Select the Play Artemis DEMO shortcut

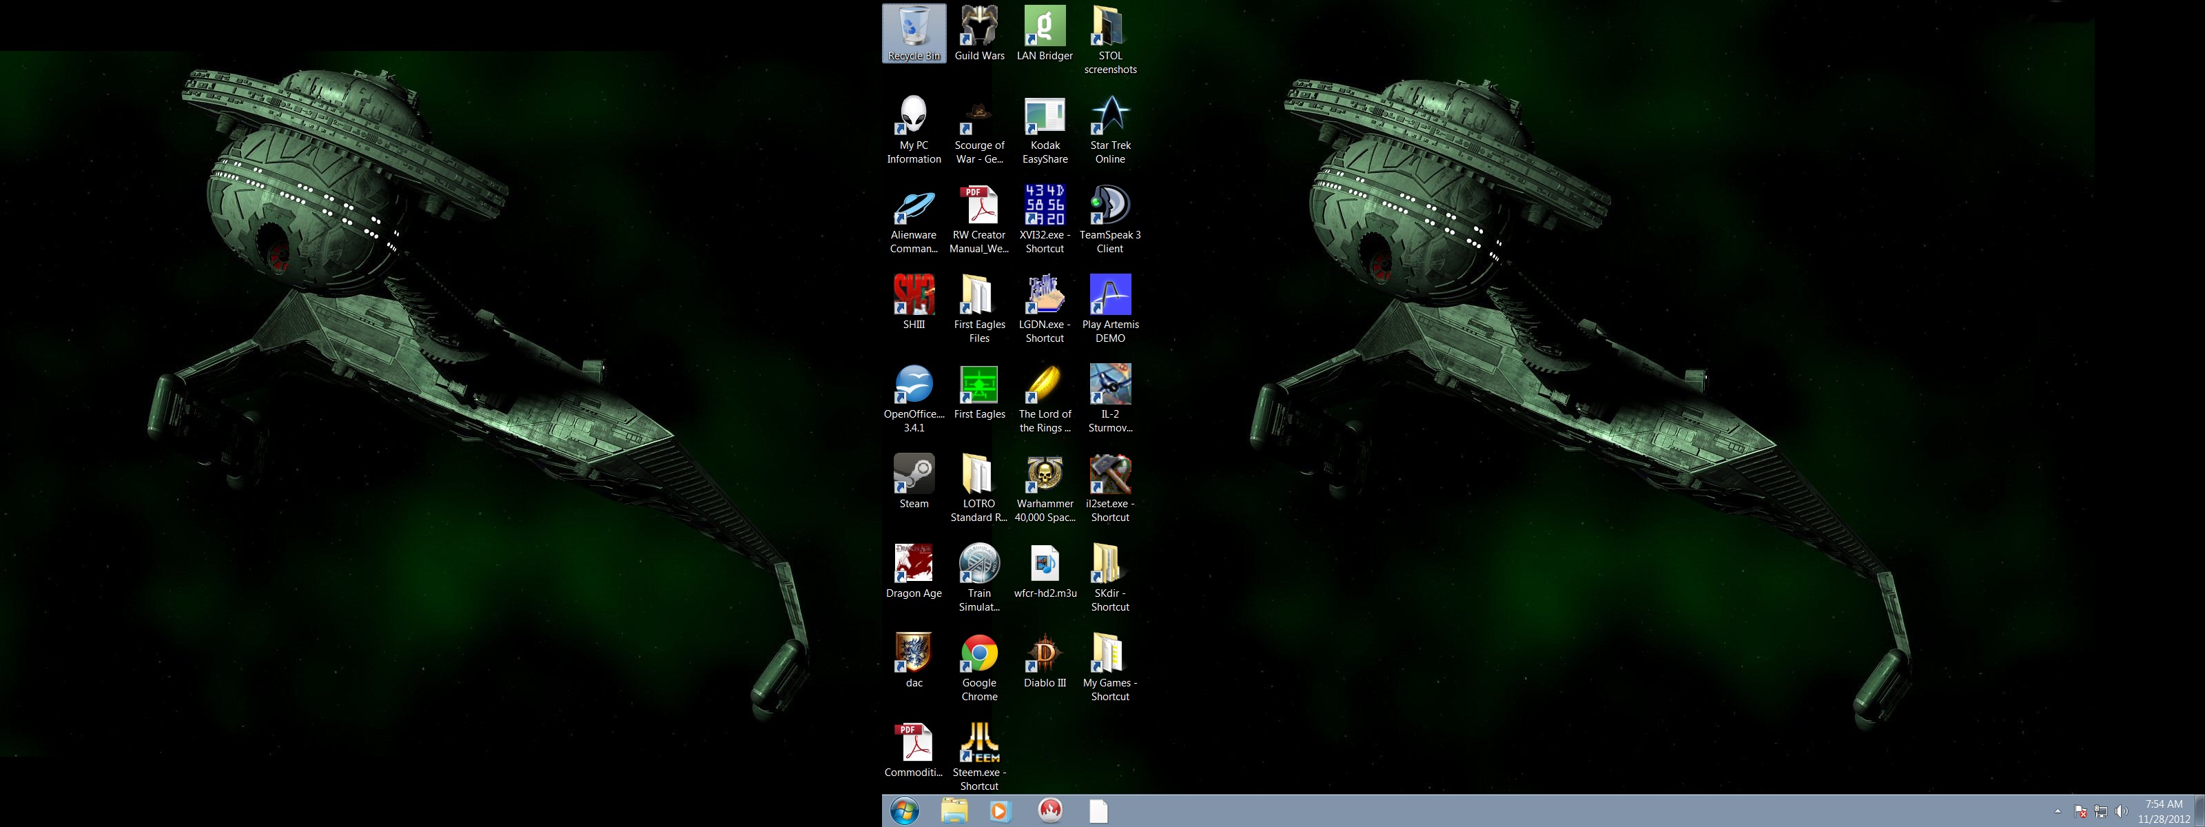click(1109, 296)
